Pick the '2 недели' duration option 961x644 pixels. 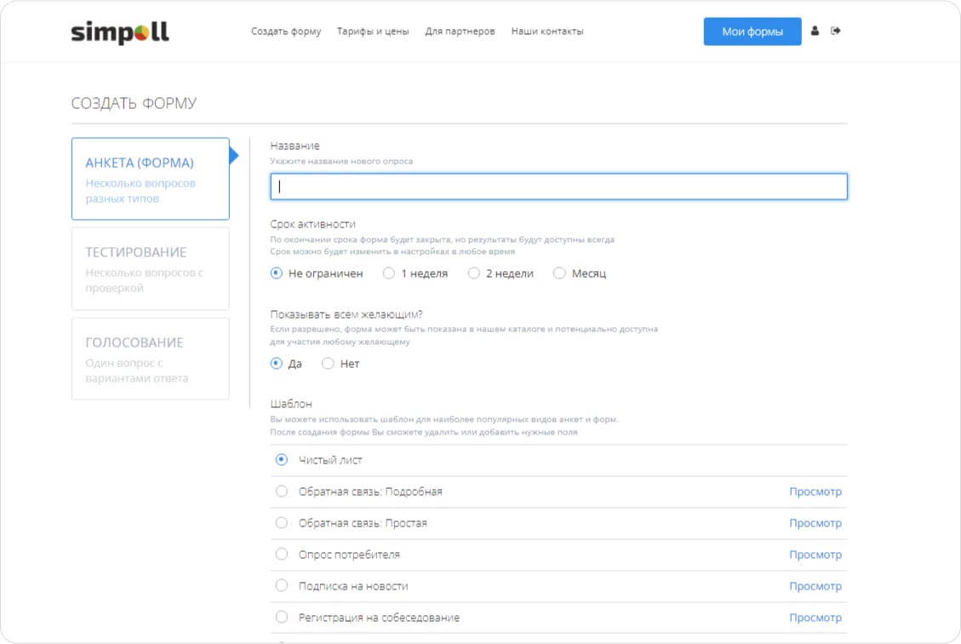coord(474,273)
